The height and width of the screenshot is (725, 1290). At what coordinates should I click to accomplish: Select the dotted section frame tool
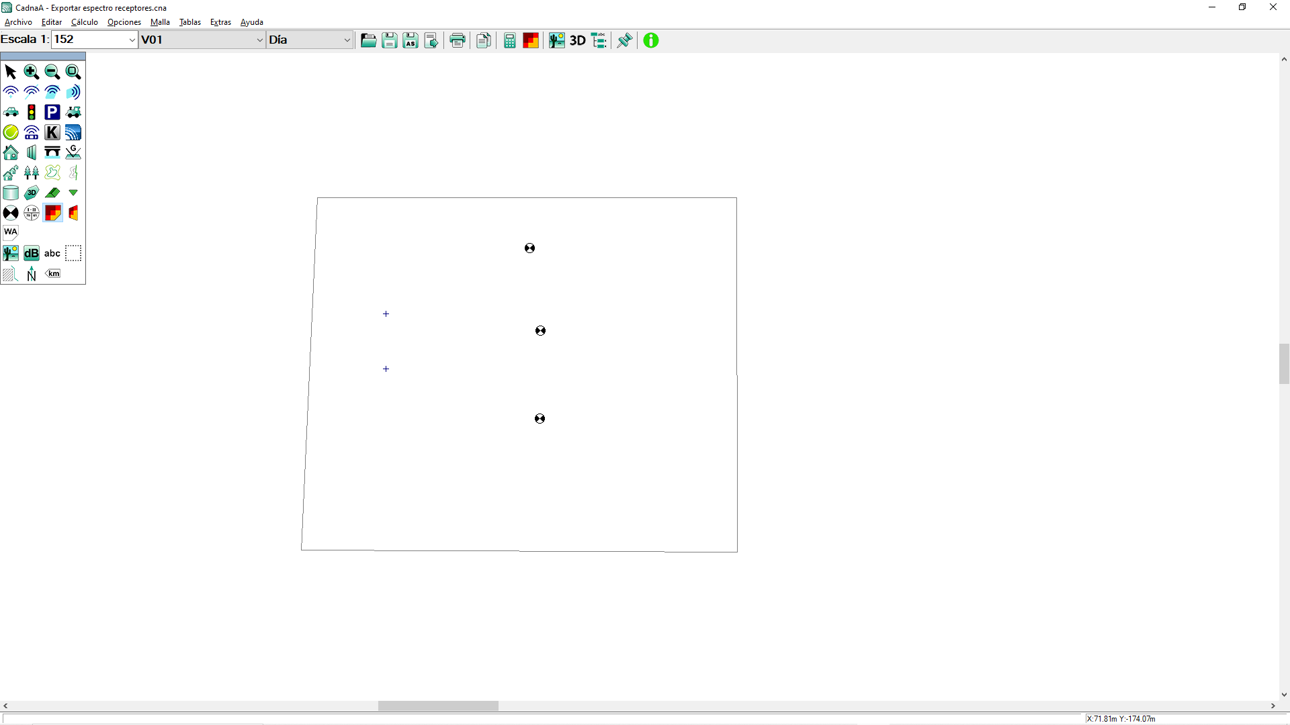point(73,253)
